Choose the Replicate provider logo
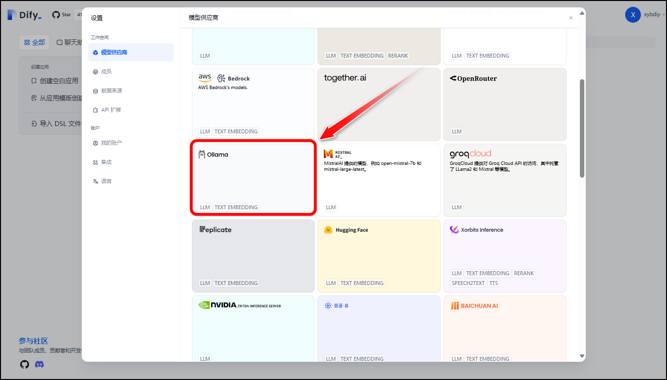Viewport: 667px width, 380px height. pyautogui.click(x=216, y=230)
